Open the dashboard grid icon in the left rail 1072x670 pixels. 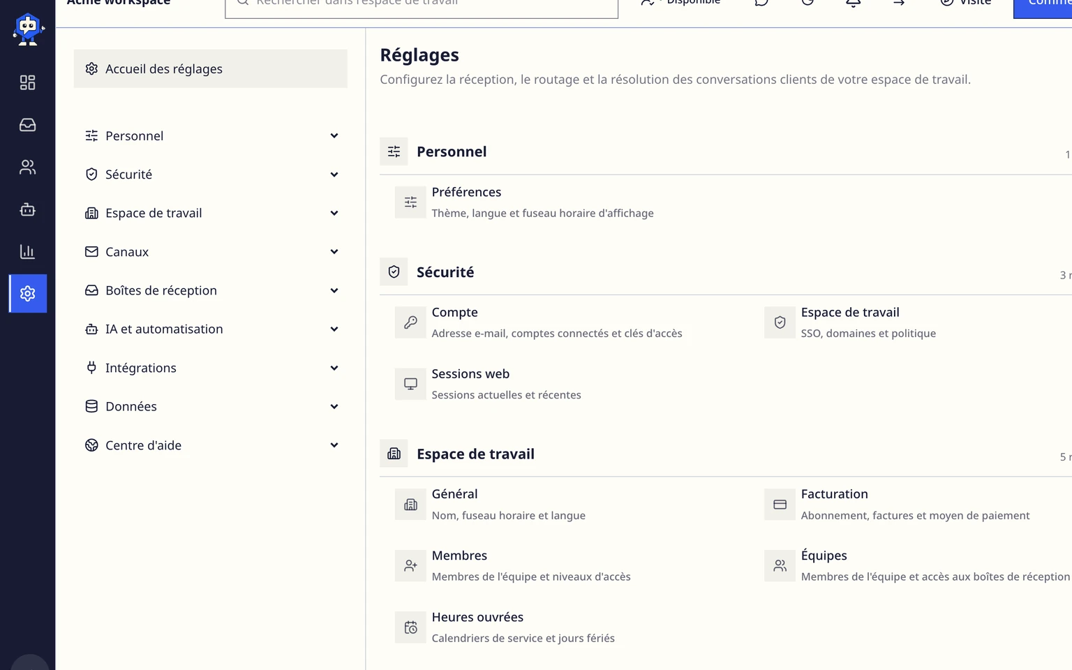[x=27, y=83]
